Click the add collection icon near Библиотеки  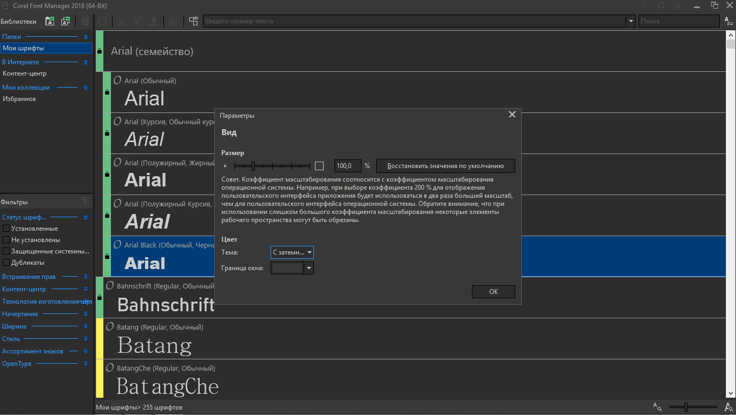(65, 21)
